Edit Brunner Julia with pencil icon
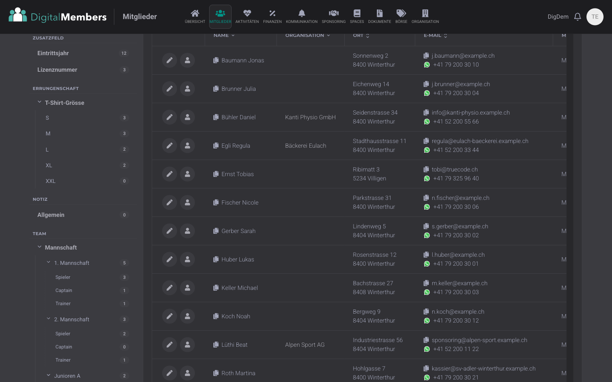This screenshot has height=382, width=612. click(170, 89)
